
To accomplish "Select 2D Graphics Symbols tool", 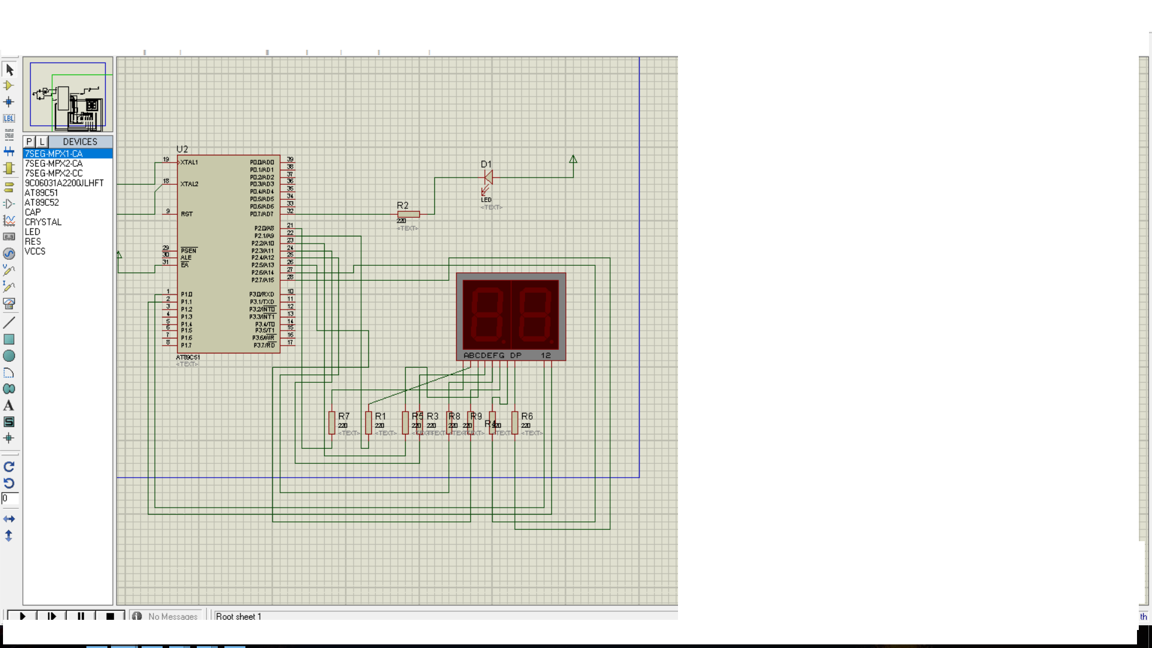I will pos(9,422).
